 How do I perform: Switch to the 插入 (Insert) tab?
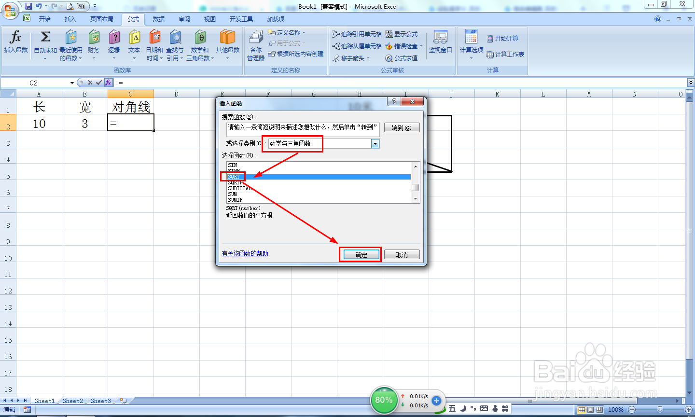(70, 19)
